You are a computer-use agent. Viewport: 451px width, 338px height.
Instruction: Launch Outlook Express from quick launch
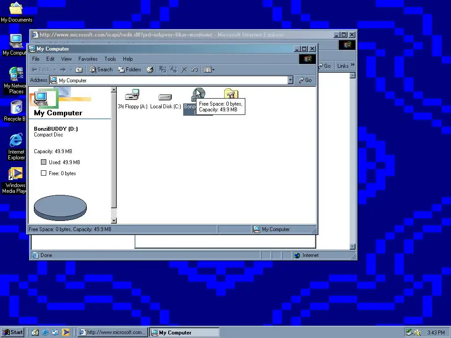55,332
